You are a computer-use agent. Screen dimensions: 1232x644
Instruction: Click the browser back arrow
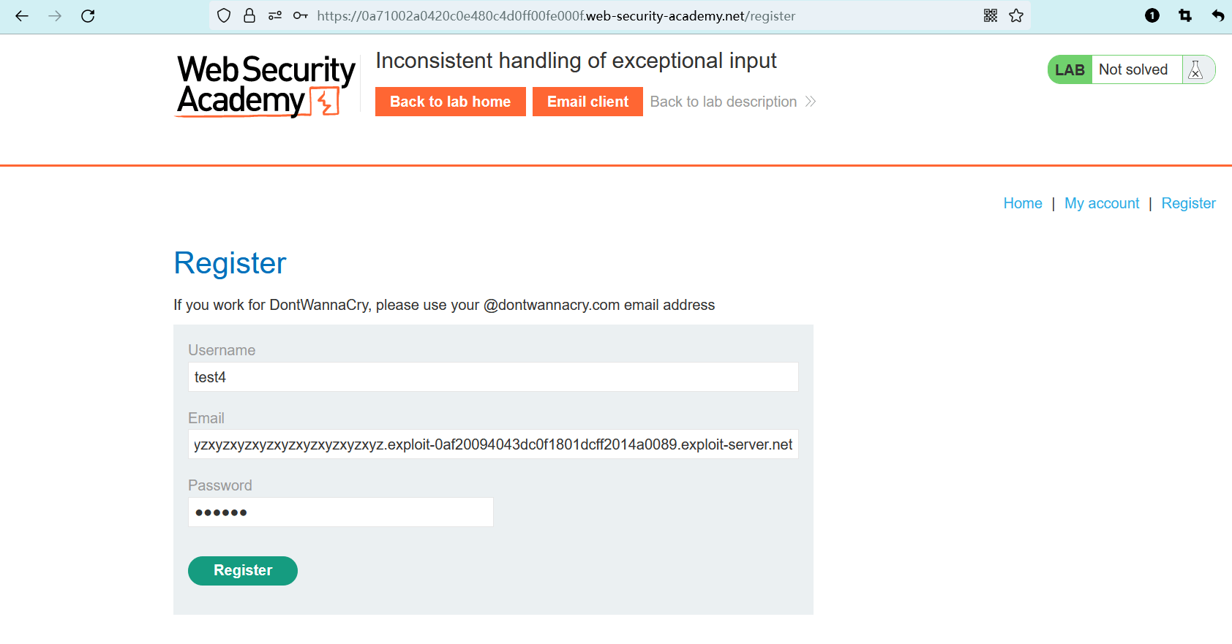[x=22, y=16]
